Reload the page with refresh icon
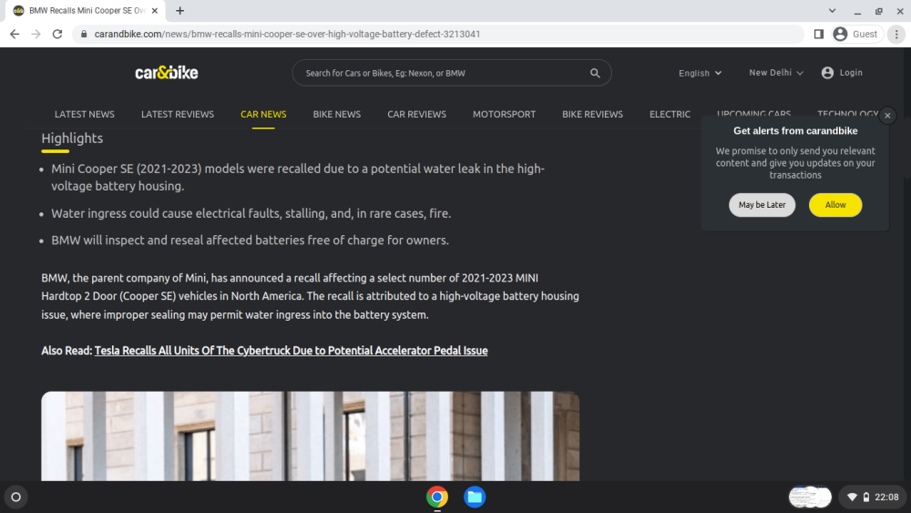This screenshot has width=911, height=513. pos(56,35)
